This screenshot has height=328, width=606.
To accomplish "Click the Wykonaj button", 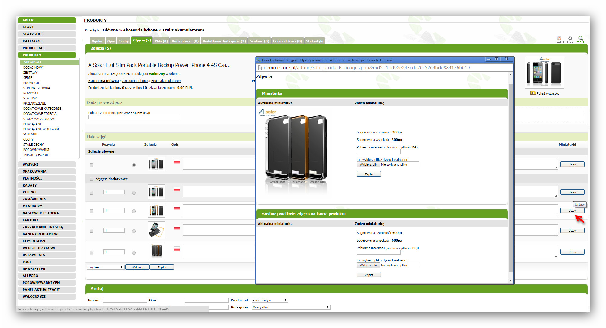I will (137, 267).
